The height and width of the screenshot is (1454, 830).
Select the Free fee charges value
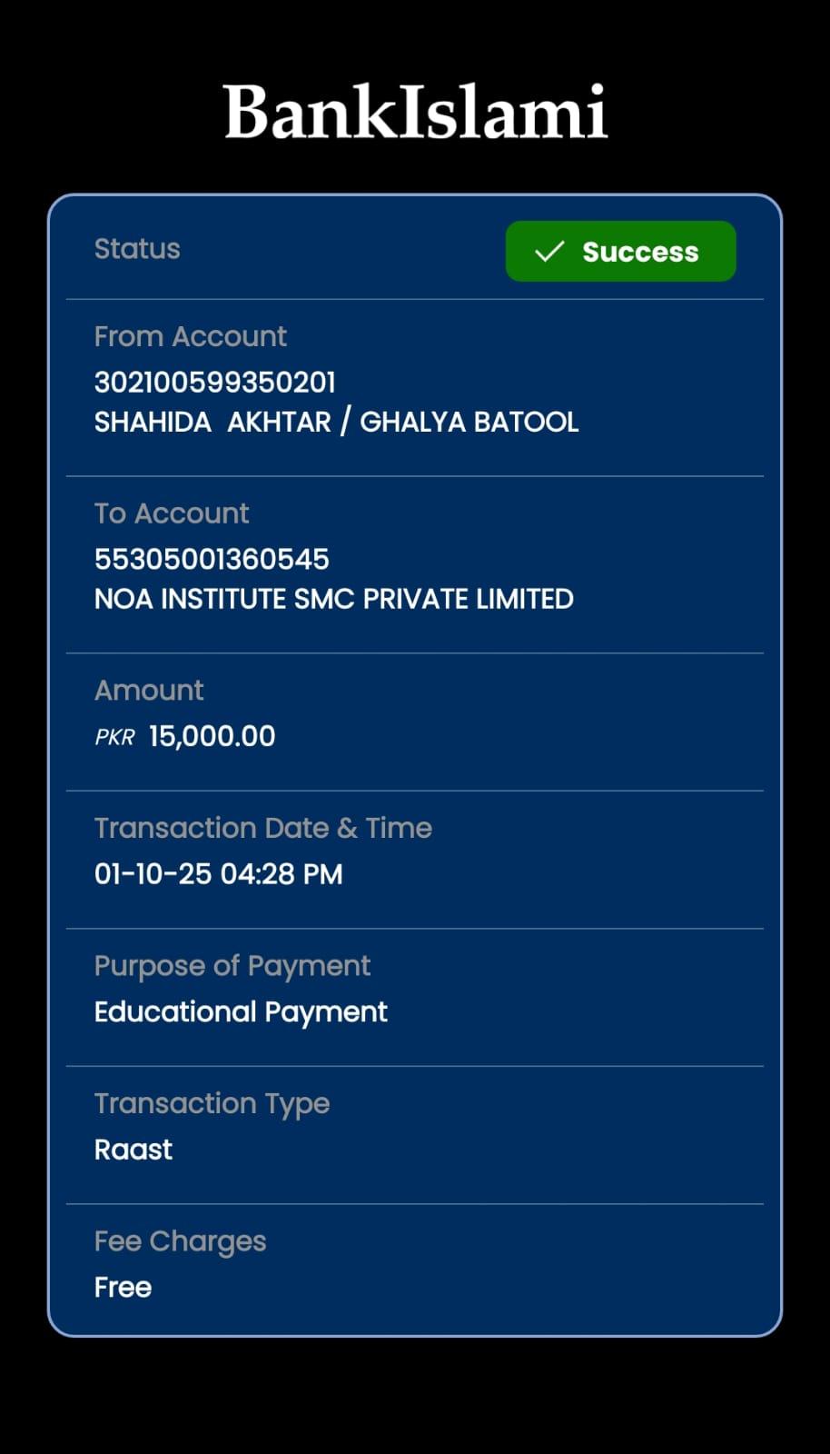coord(123,1288)
